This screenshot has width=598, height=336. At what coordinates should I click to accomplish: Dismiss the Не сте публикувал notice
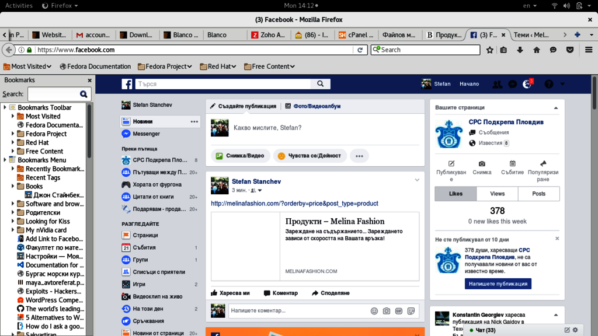557,239
